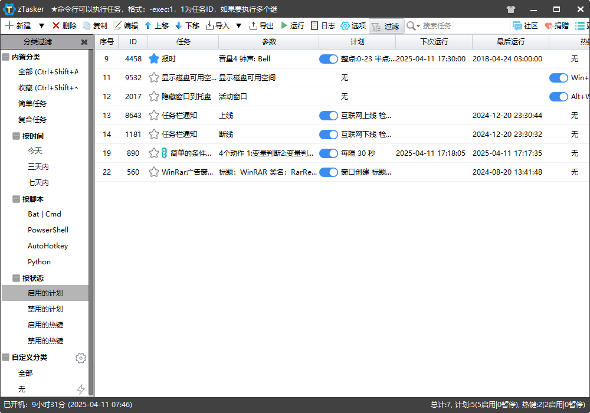
Task: Collapse the 按脚本 category section
Action: click(16, 198)
